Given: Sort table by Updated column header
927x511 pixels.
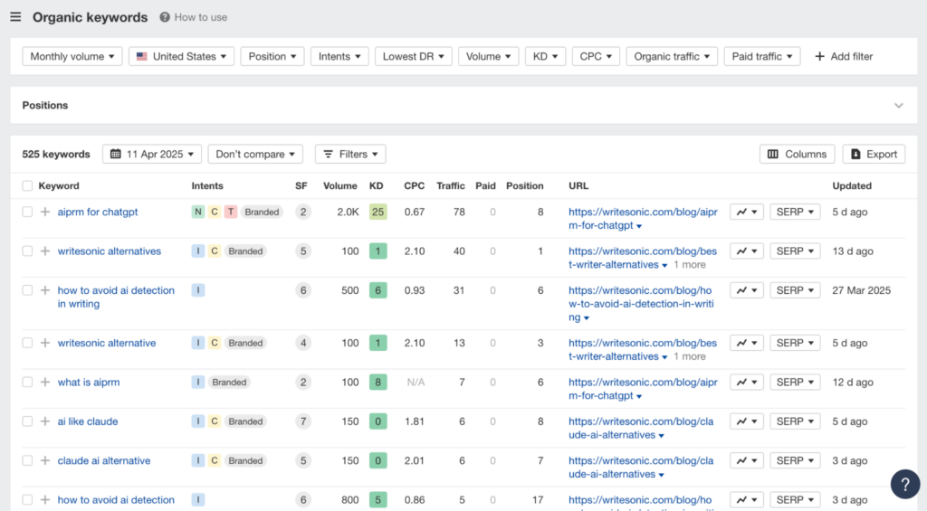Looking at the screenshot, I should [x=852, y=185].
